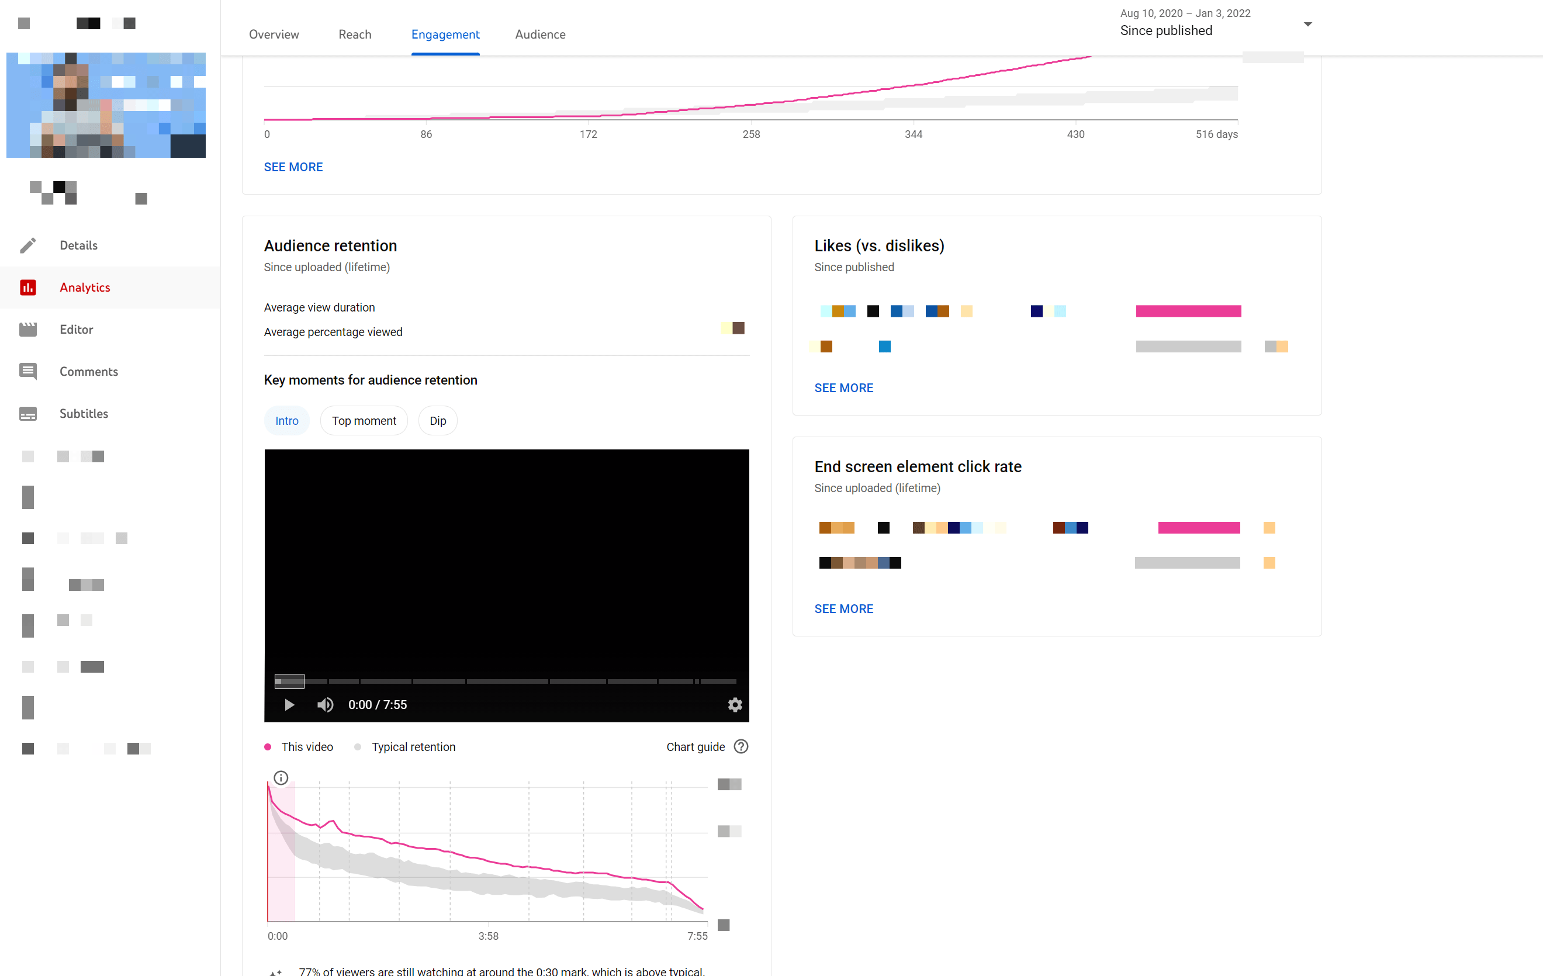Click SEE MORE under Likes vs dislikes

[x=843, y=387]
